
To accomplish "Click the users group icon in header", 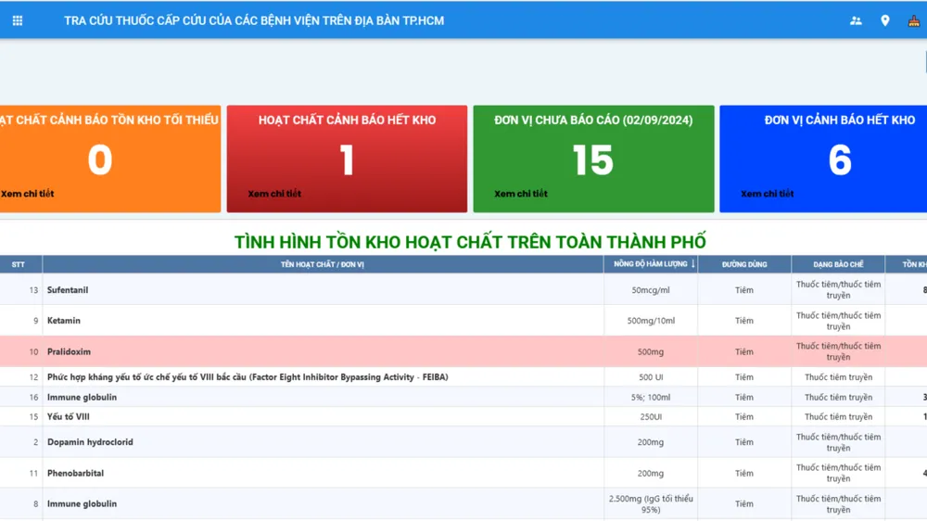I will coord(856,20).
